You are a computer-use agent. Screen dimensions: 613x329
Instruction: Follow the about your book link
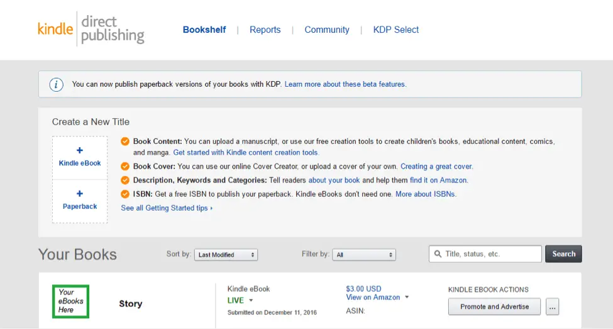pyautogui.click(x=334, y=181)
